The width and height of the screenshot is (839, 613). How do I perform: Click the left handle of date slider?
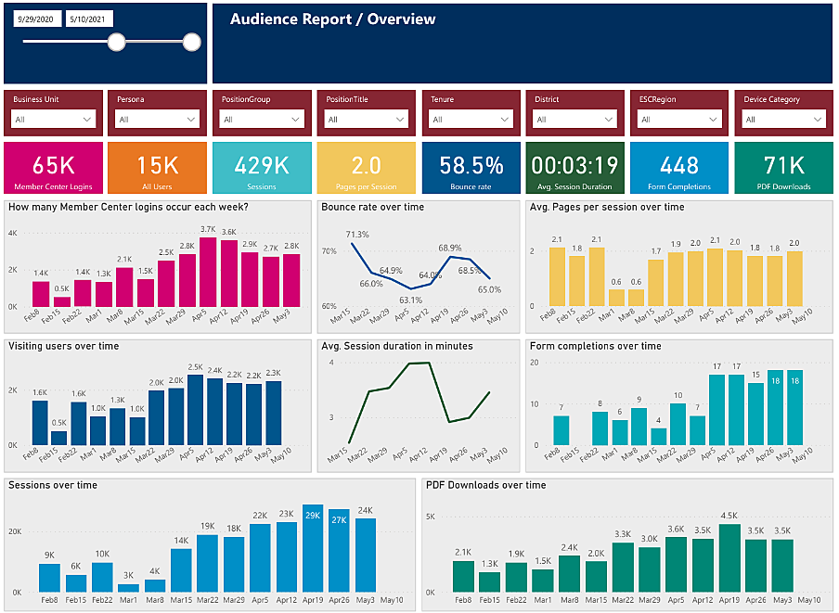[117, 42]
